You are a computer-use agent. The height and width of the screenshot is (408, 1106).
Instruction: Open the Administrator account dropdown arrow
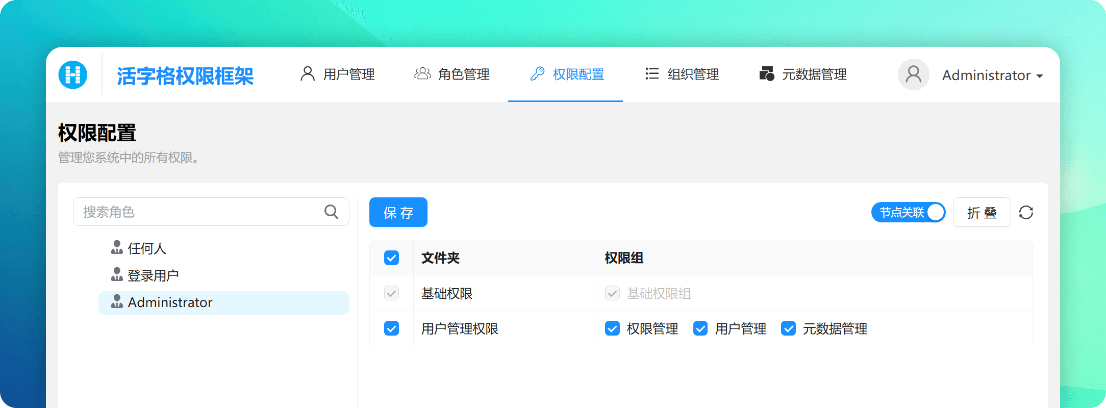1040,76
